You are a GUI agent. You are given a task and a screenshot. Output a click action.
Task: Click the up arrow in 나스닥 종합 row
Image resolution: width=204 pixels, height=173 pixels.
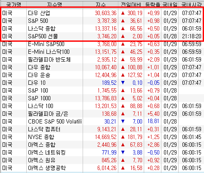[123, 28]
